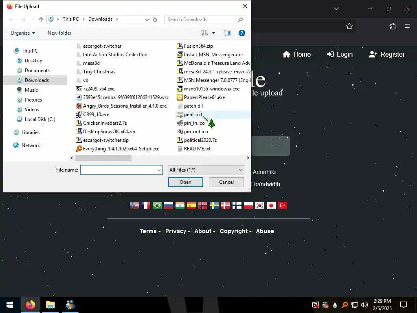Select the InterAction Studios Collection folder

[x=112, y=55]
